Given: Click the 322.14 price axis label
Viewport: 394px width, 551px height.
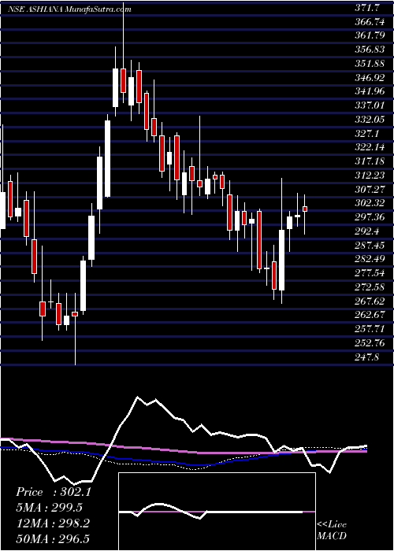Looking at the screenshot, I should click(x=370, y=147).
